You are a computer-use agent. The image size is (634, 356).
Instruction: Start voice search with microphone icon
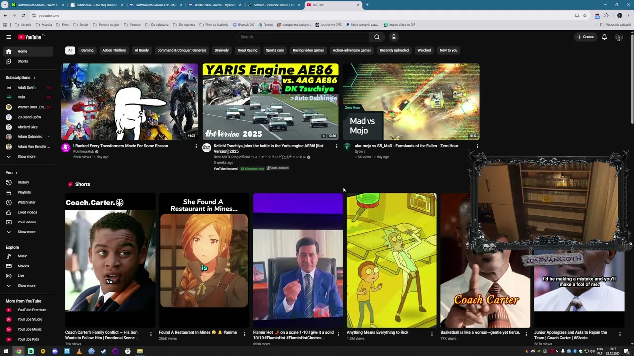tap(394, 37)
